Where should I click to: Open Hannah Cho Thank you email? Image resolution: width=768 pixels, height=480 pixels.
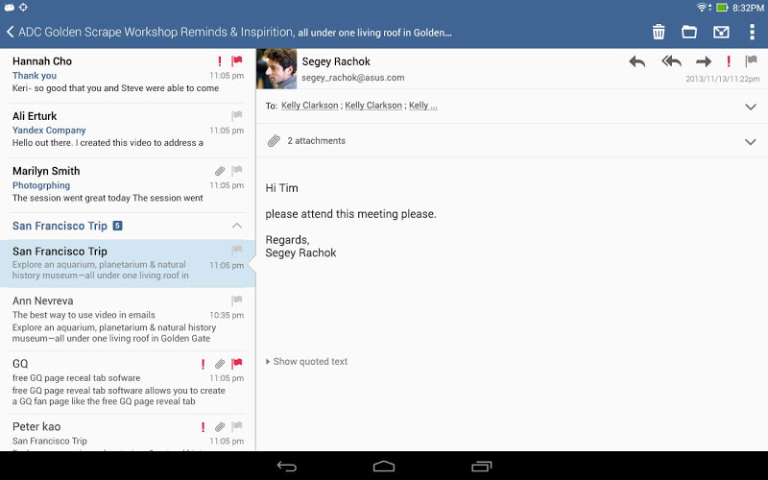pos(128,75)
